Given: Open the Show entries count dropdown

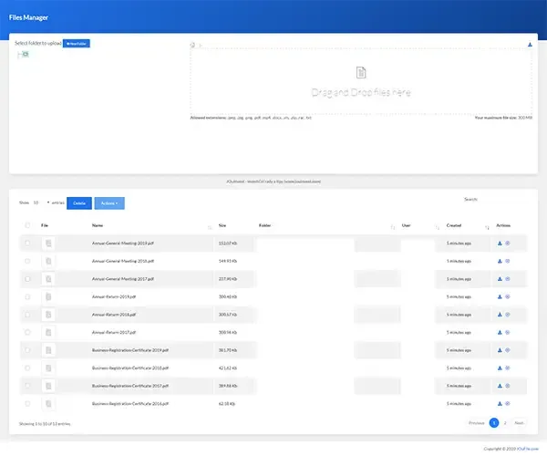Looking at the screenshot, I should [x=41, y=202].
